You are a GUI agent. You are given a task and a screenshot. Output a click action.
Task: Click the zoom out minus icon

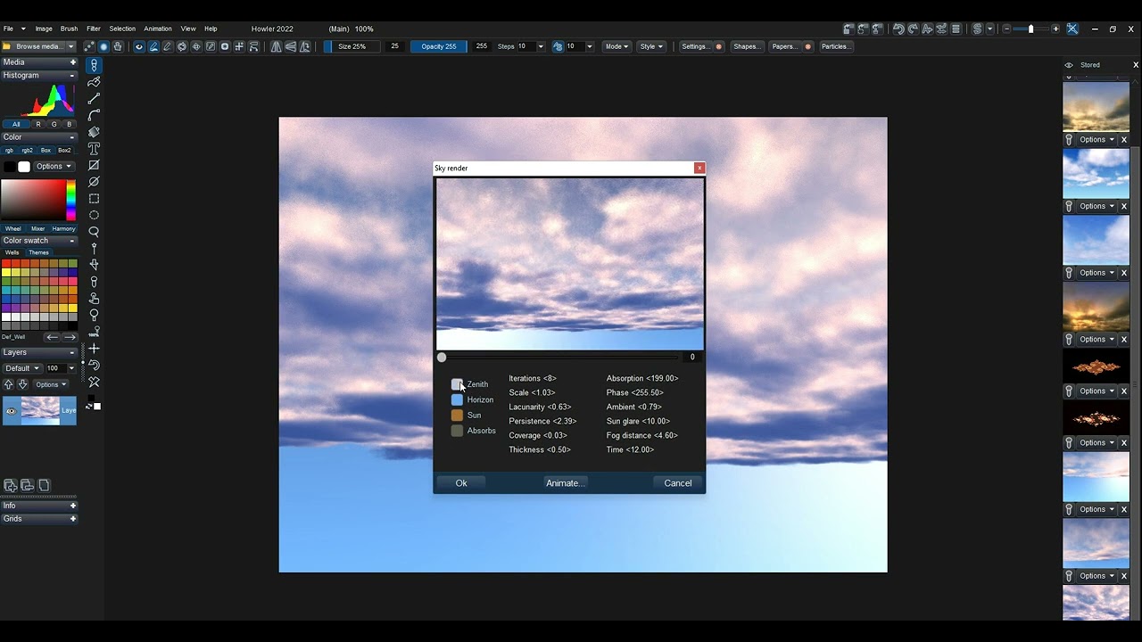tap(1006, 29)
